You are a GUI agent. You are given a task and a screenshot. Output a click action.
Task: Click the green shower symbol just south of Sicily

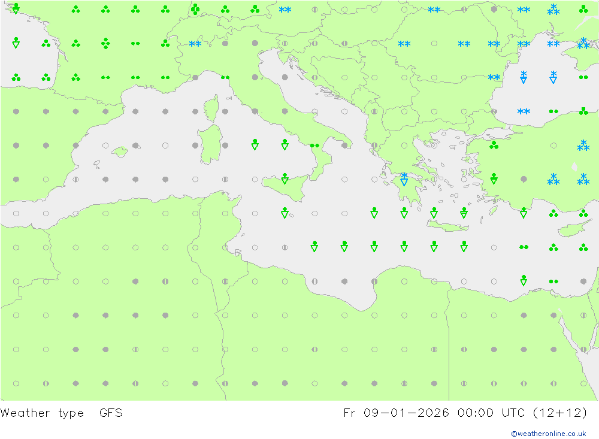click(285, 213)
